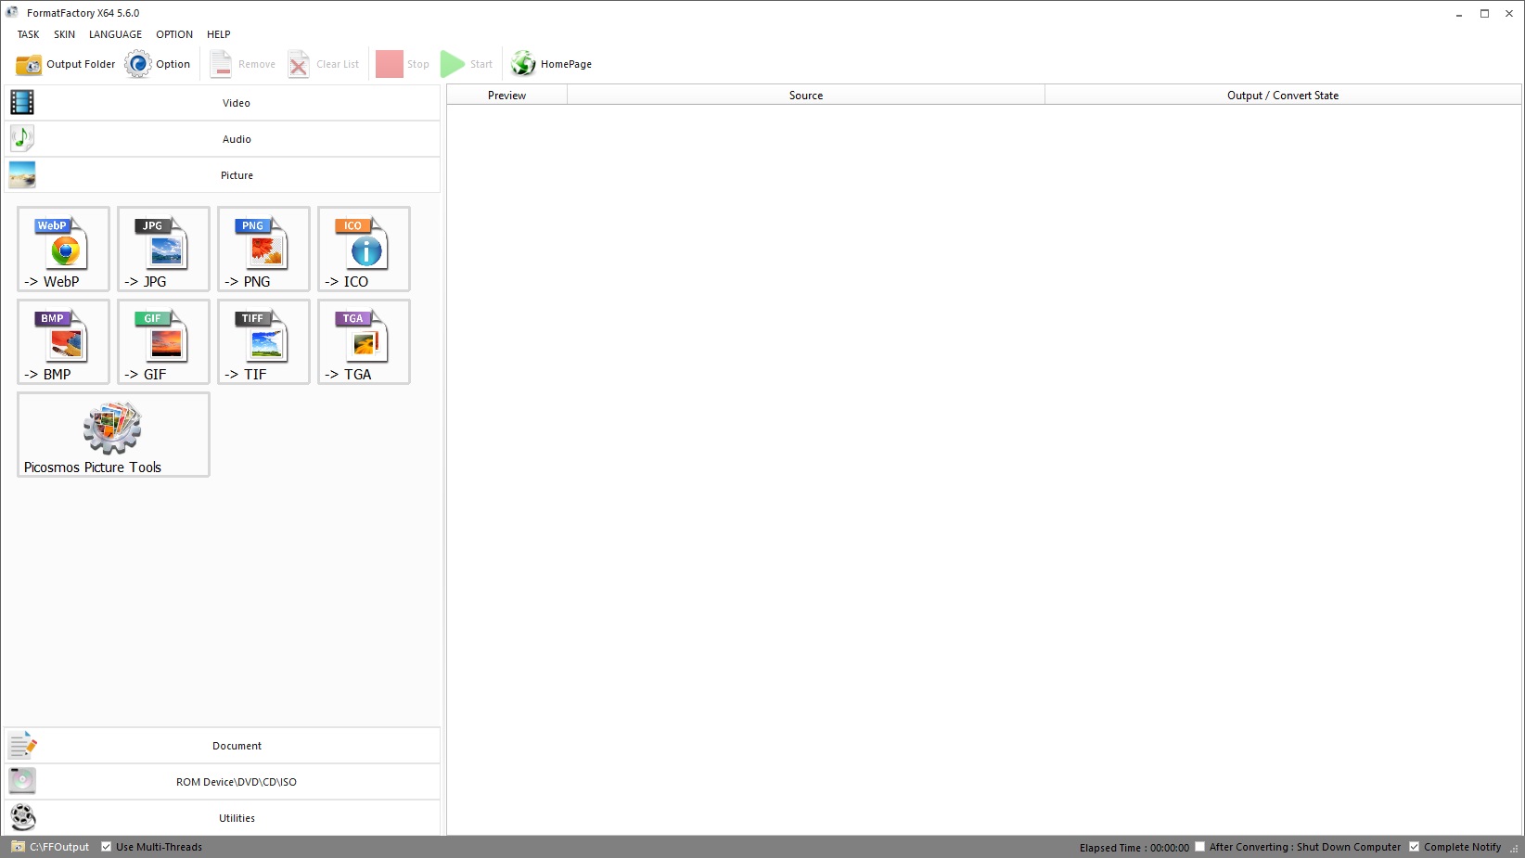Expand the Audio category section
The width and height of the screenshot is (1525, 858).
pos(222,138)
